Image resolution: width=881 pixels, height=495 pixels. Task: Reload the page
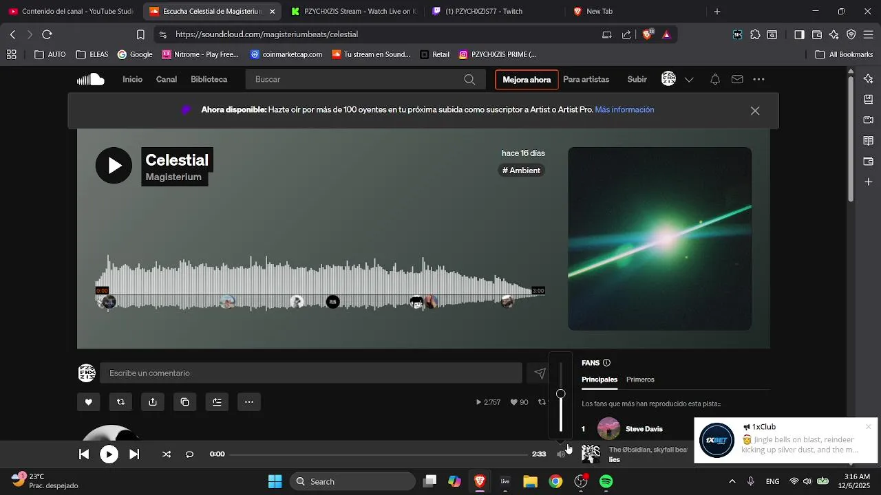click(47, 34)
